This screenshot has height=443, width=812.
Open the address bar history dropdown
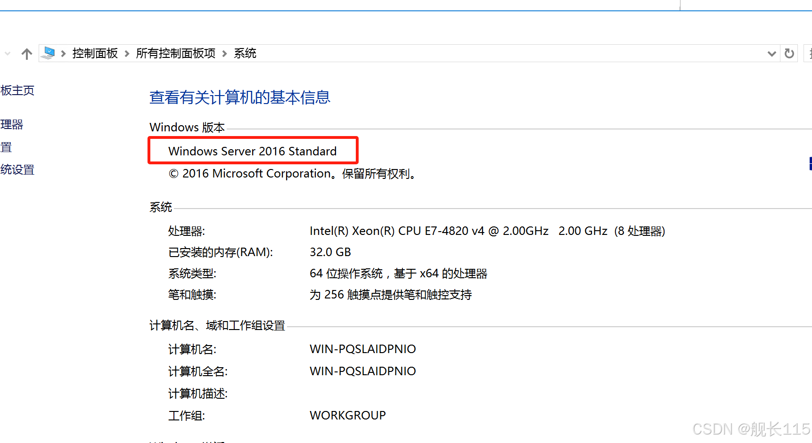point(771,54)
